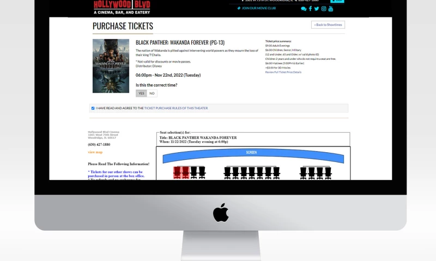Viewport: 436px width, 261px height.
Task: Open Join Our Movie Club link
Action: (258, 8)
